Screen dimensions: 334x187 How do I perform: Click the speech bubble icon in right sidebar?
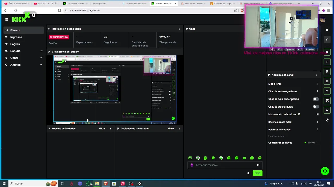[327, 81]
